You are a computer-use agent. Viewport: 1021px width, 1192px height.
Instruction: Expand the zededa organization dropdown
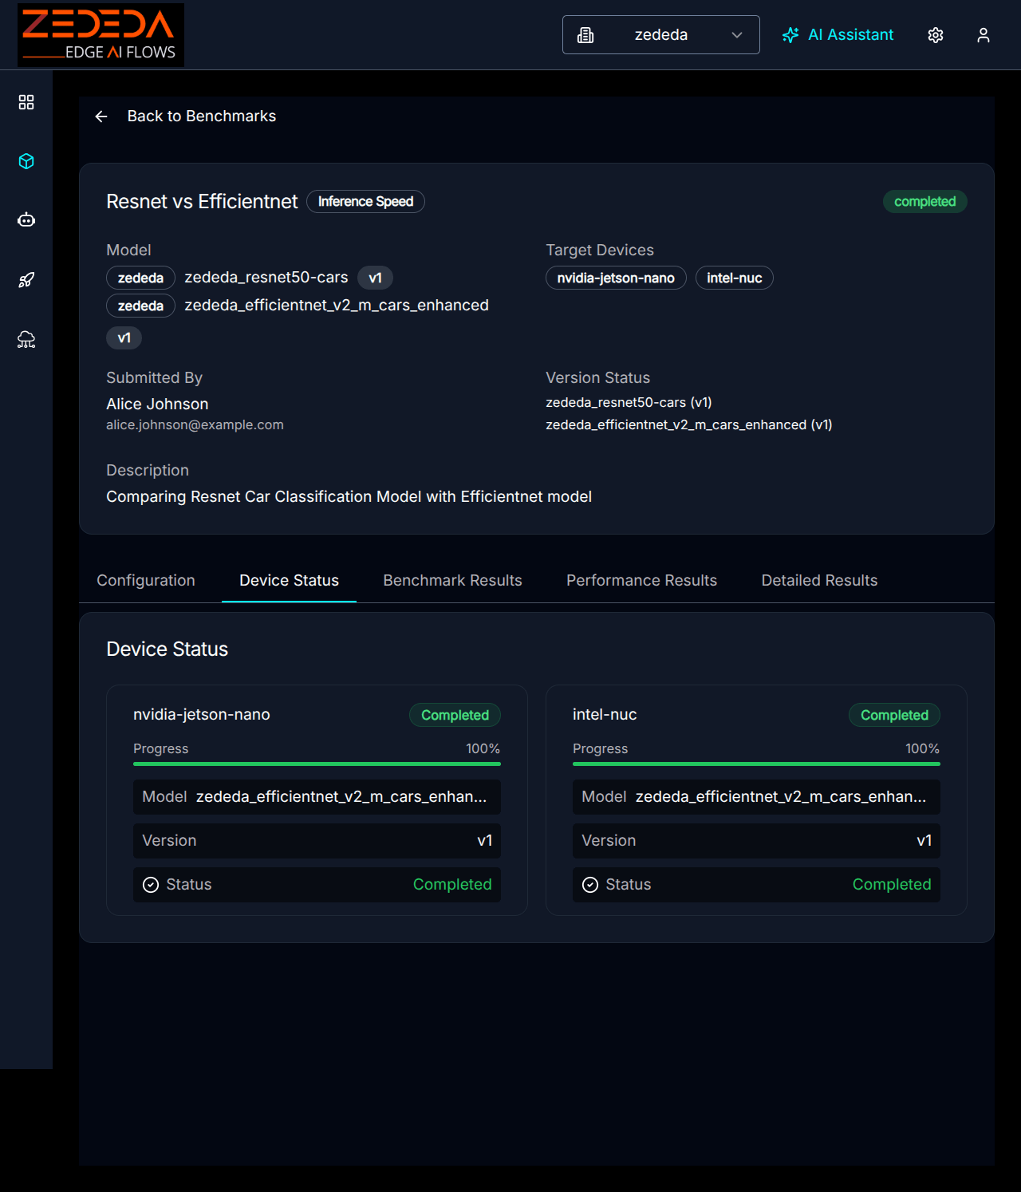(660, 35)
